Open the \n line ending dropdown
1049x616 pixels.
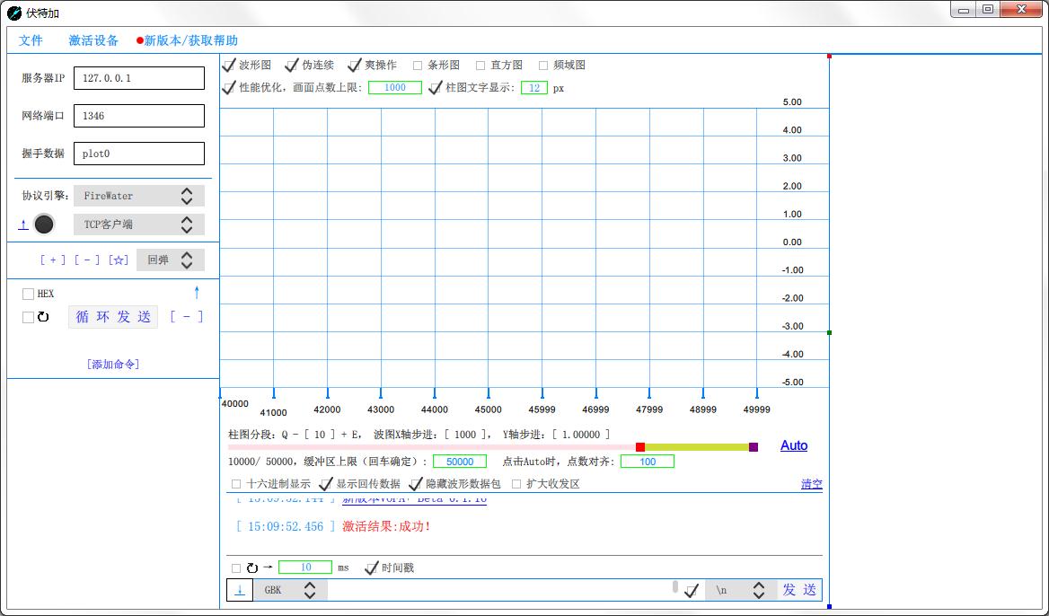click(741, 590)
